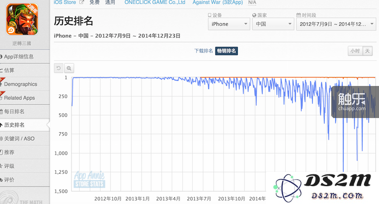The width and height of the screenshot is (379, 204).
Task: Click the external link icon after iOS Store
Action: tap(81, 2)
